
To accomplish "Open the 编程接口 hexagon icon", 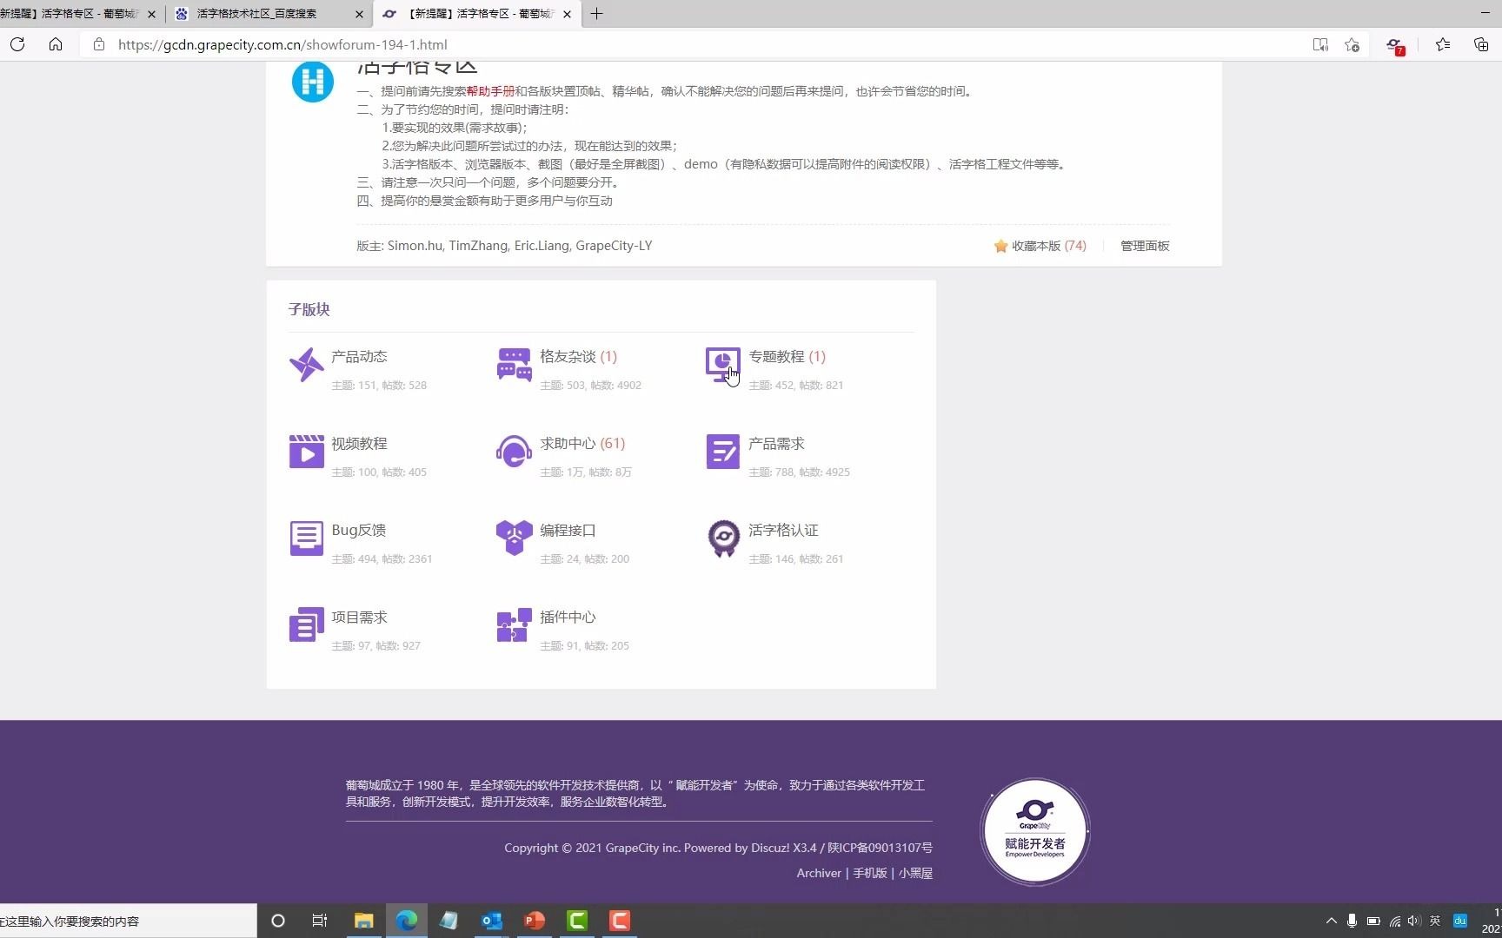I will pos(514,538).
